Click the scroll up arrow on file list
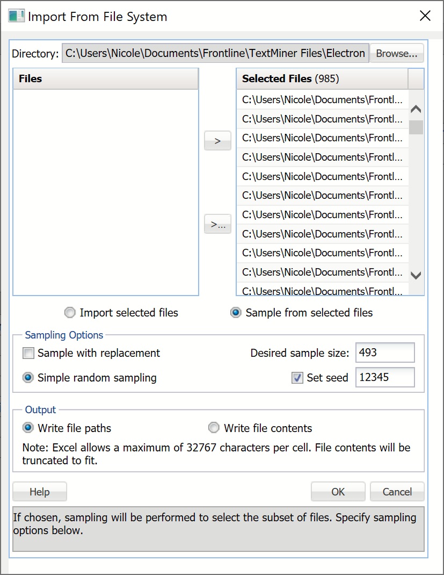This screenshot has width=444, height=575. [x=416, y=109]
